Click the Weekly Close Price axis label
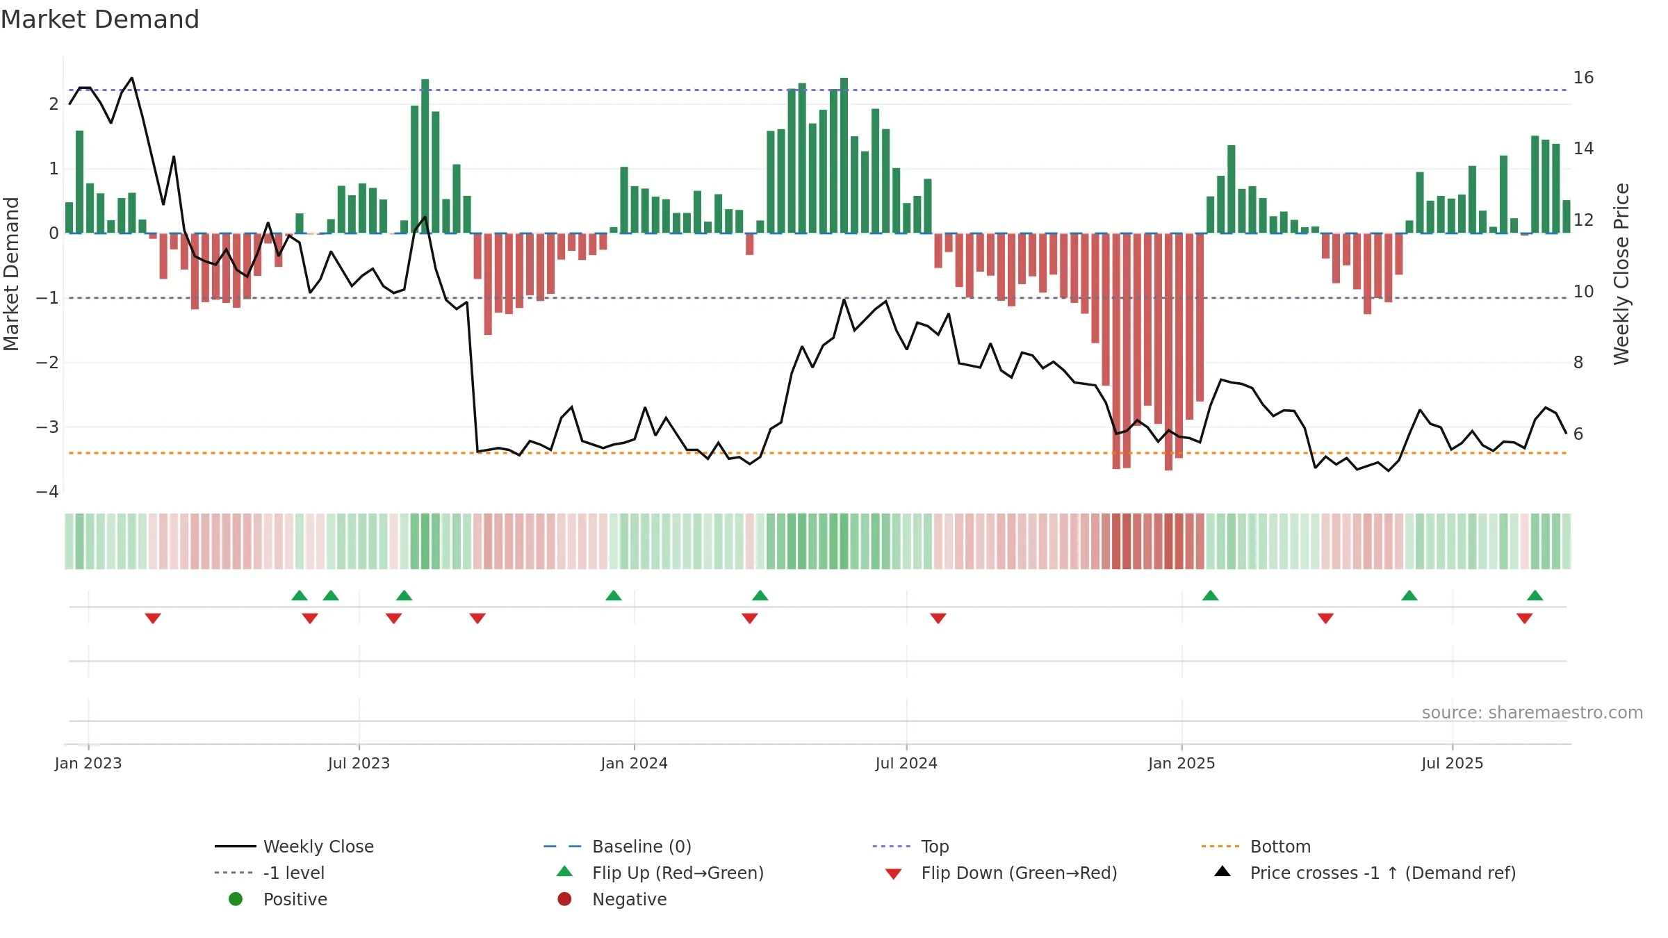 pos(1621,274)
